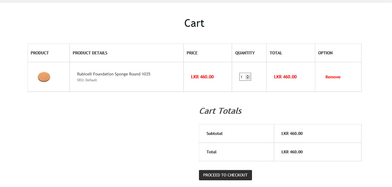Click the Quantity column header

[x=245, y=53]
